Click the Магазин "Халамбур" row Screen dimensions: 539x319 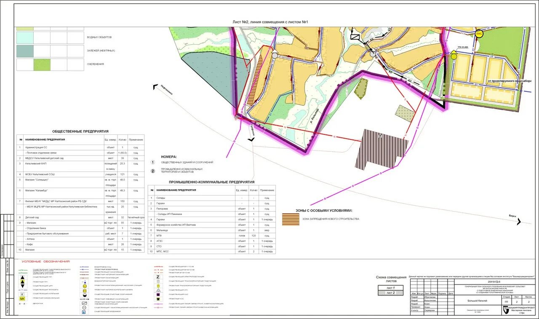[x=80, y=193]
